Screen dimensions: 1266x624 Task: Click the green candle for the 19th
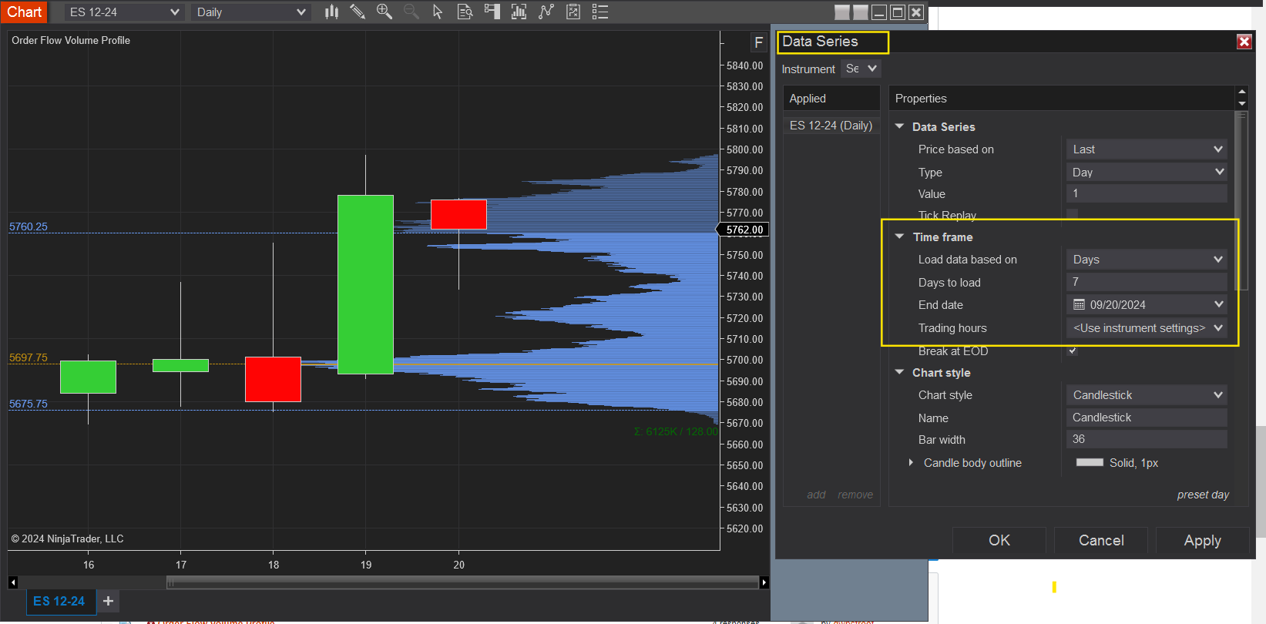(x=365, y=284)
